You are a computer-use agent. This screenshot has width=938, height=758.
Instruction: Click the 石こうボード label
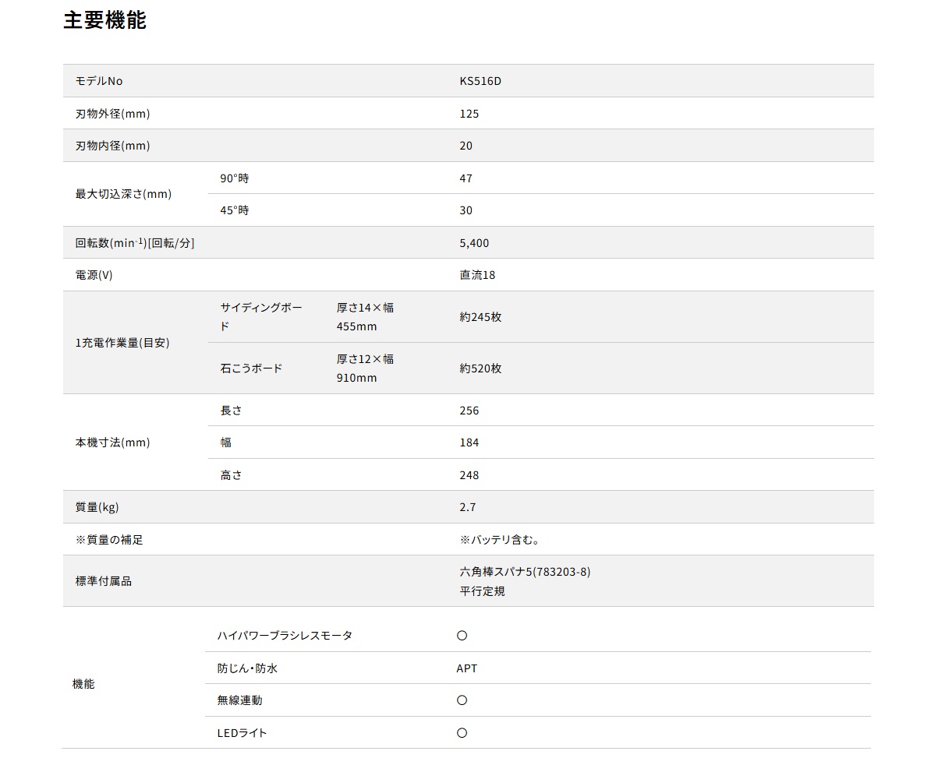(251, 368)
